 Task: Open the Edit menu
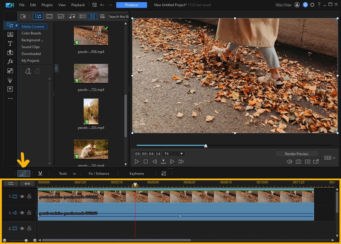[x=33, y=5]
